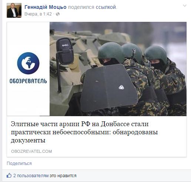This screenshot has width=191, height=182.
Task: Click the thumbs-up like icon
Action: pyautogui.click(x=9, y=175)
